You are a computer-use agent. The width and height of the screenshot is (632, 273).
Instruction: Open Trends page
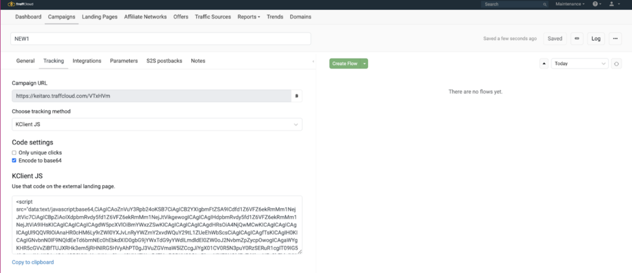click(x=275, y=17)
